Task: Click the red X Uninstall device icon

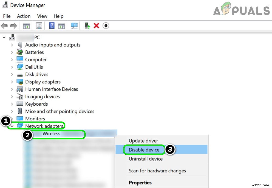Action: click(96, 26)
